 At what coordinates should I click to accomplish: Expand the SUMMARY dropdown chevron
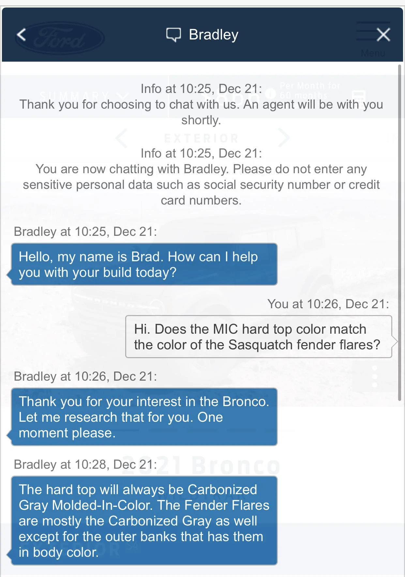pyautogui.click(x=123, y=96)
